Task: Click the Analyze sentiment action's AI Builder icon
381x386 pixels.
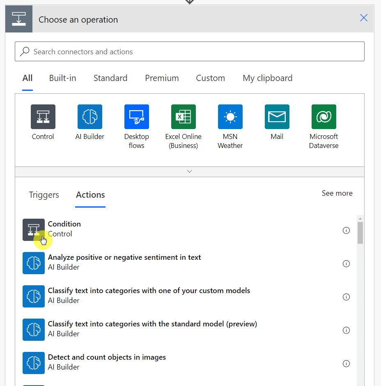Action: coord(34,263)
